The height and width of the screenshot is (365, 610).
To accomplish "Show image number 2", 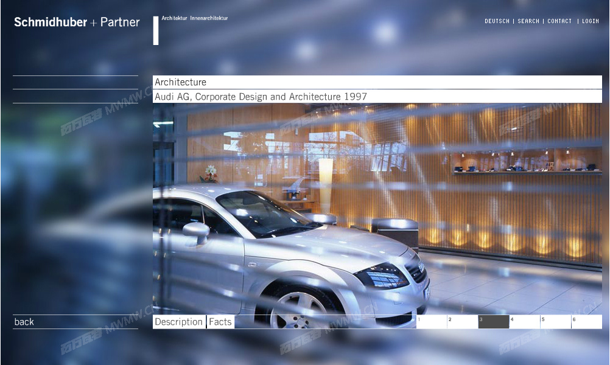I will [x=463, y=322].
